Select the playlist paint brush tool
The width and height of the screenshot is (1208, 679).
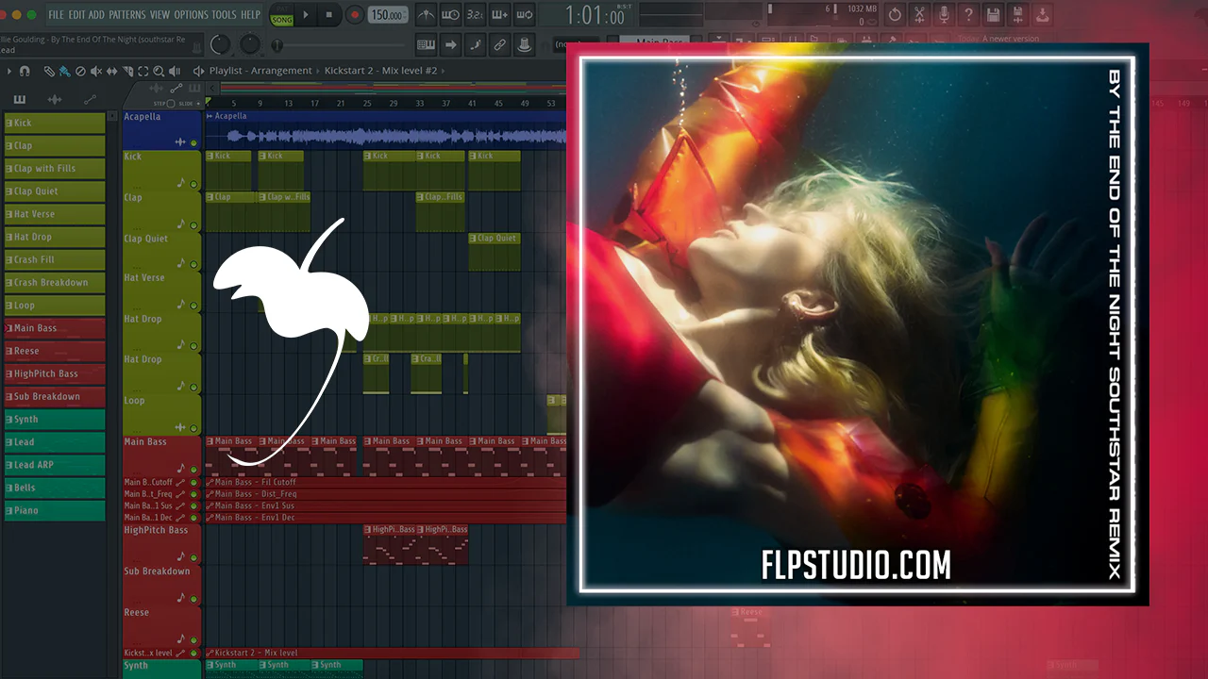64,71
